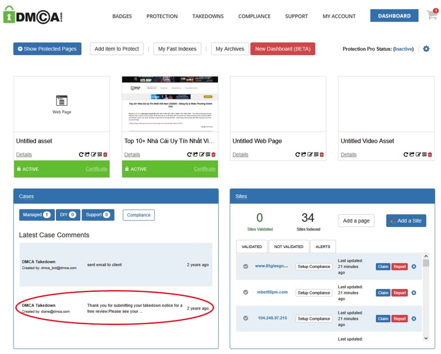Open the SUPPORT menu
441x354 pixels.
pyautogui.click(x=297, y=16)
